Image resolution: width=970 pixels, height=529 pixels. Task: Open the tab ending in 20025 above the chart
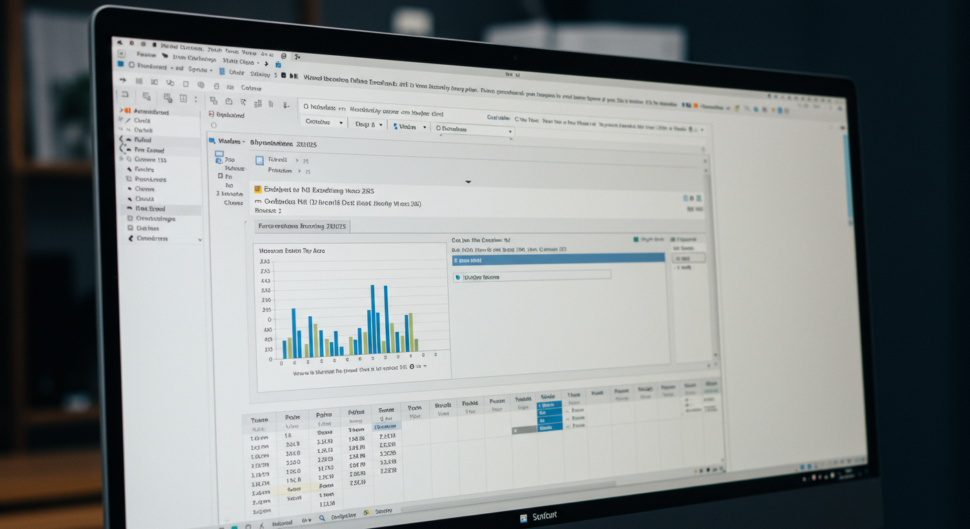[x=302, y=226]
